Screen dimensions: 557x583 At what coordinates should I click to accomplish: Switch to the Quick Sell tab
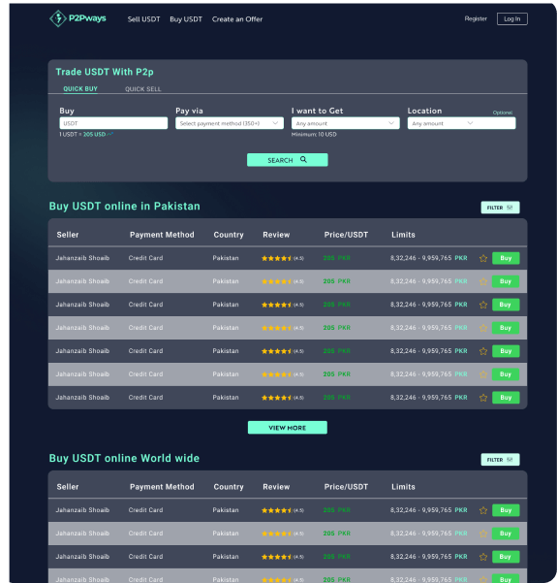coord(143,89)
